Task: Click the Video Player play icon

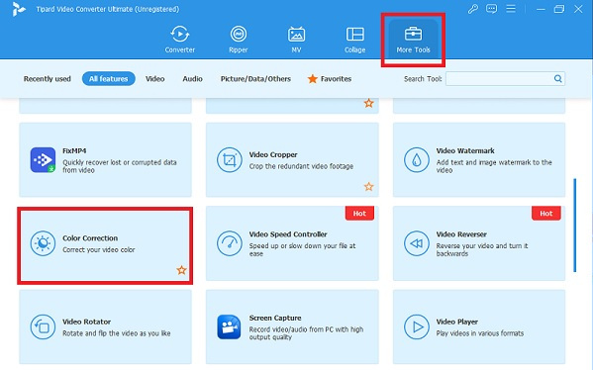Action: (417, 326)
